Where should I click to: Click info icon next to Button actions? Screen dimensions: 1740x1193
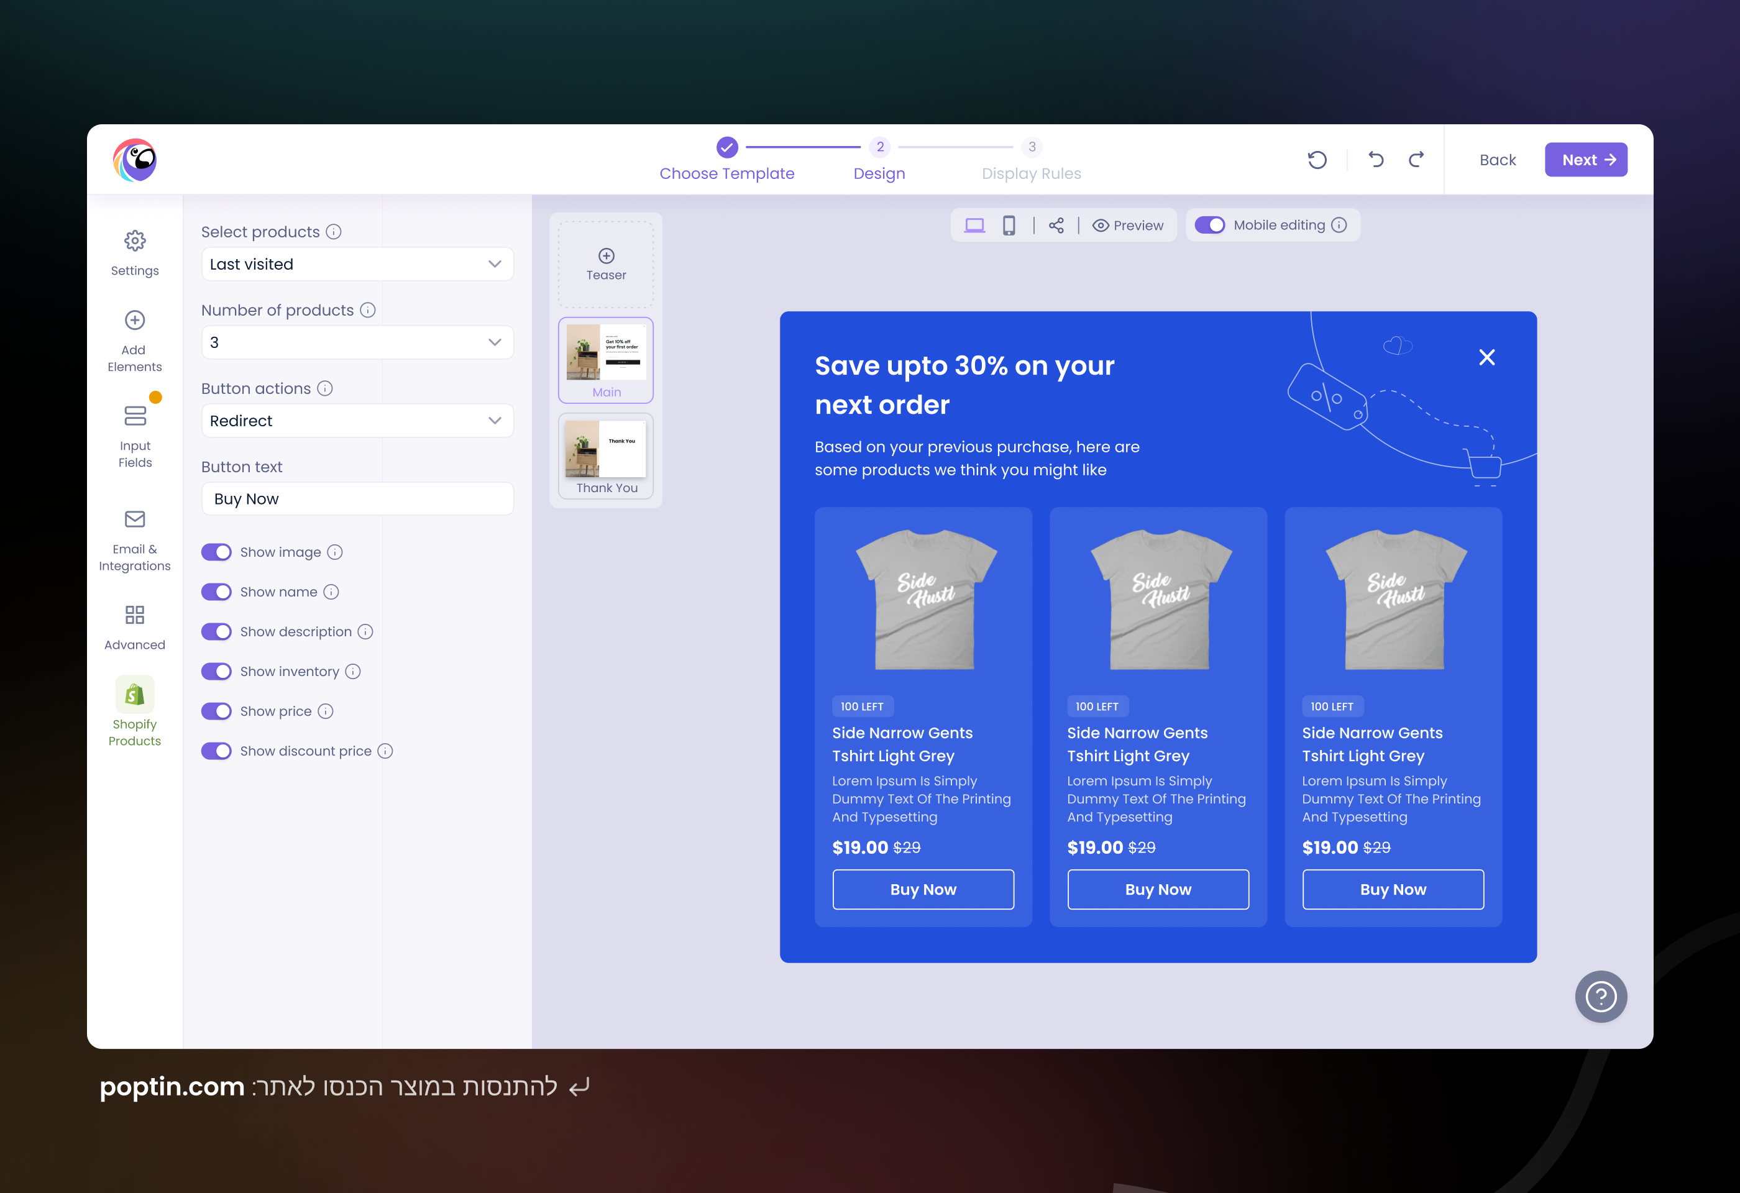[x=325, y=388]
